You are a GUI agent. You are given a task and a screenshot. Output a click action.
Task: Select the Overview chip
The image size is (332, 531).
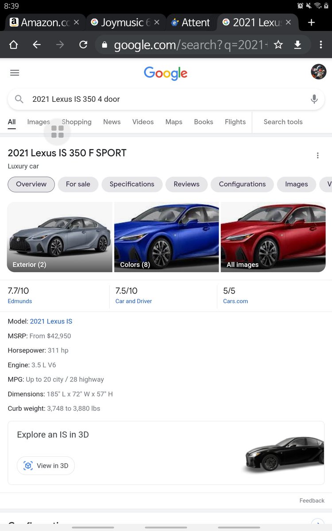point(31,184)
